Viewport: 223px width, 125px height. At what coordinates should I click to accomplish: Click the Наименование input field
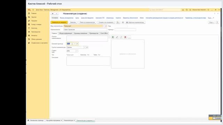click(85, 30)
